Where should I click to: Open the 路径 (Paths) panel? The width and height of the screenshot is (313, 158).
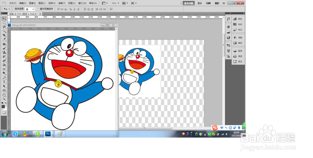point(238,62)
